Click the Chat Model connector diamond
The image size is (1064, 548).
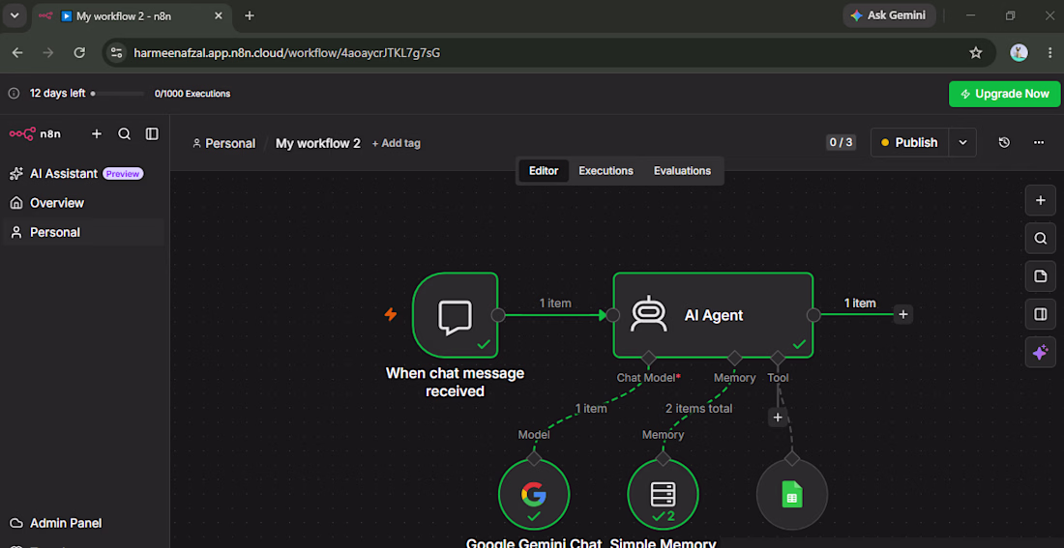pos(649,358)
